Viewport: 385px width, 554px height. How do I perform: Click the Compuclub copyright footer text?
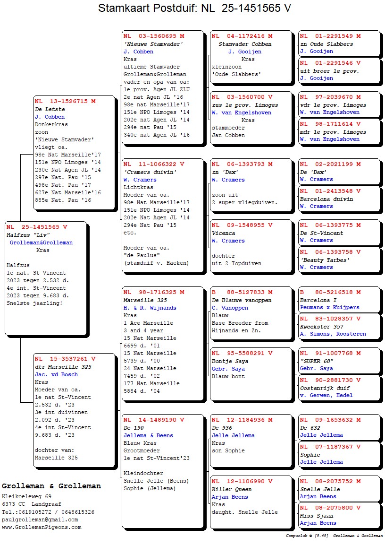pos(334,536)
